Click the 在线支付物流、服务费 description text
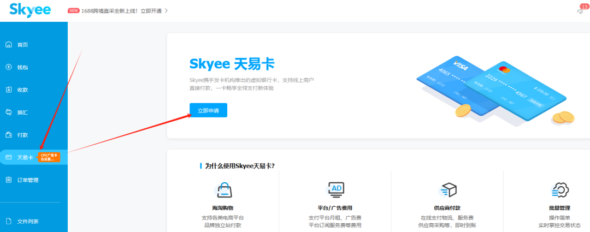This screenshot has width=590, height=232. (x=447, y=218)
